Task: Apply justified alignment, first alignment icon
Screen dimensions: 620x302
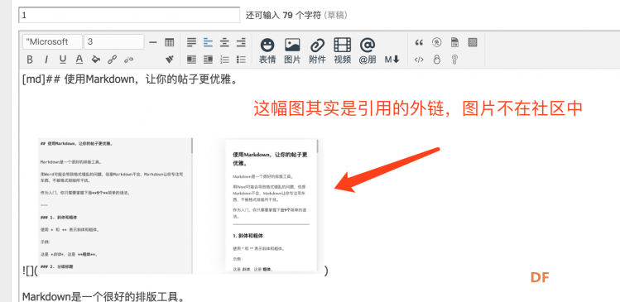Action: point(192,42)
